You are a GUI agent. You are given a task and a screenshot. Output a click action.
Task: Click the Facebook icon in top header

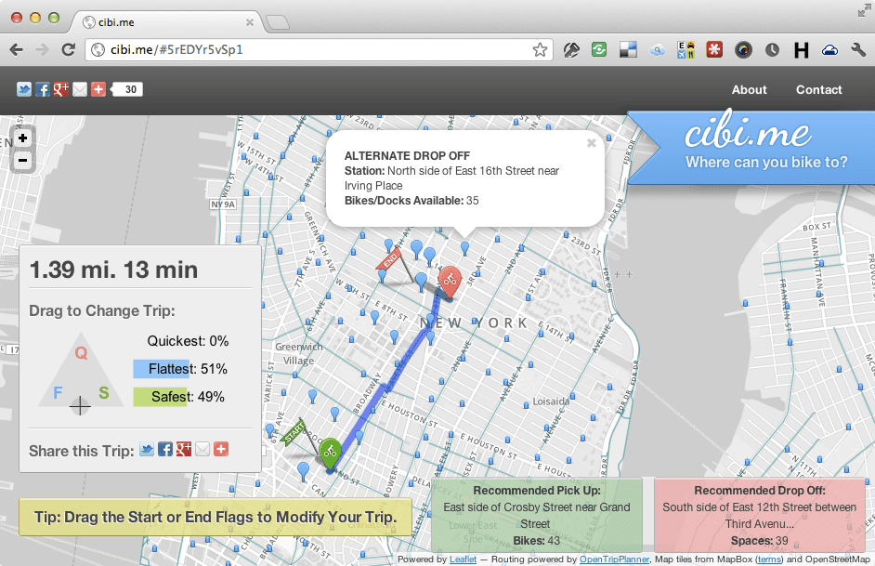43,89
